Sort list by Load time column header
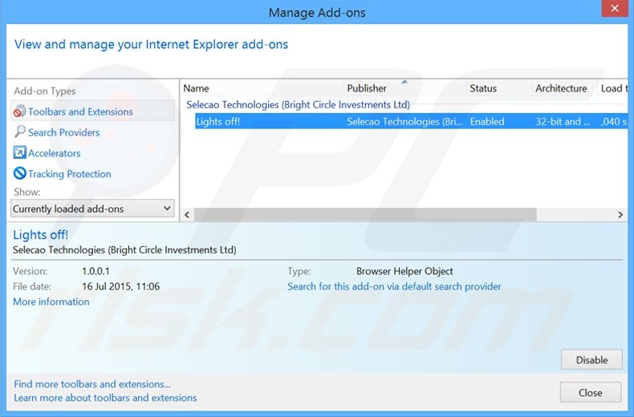 point(613,88)
